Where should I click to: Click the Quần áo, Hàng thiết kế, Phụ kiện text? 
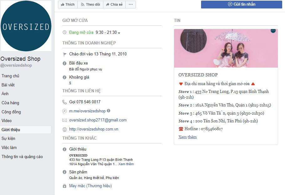tap(94, 178)
